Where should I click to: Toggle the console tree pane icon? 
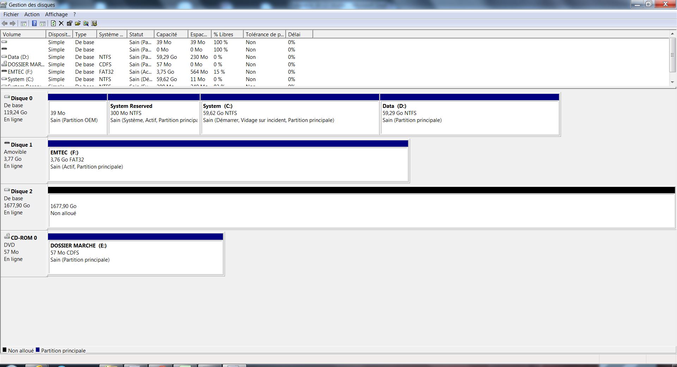pos(23,23)
